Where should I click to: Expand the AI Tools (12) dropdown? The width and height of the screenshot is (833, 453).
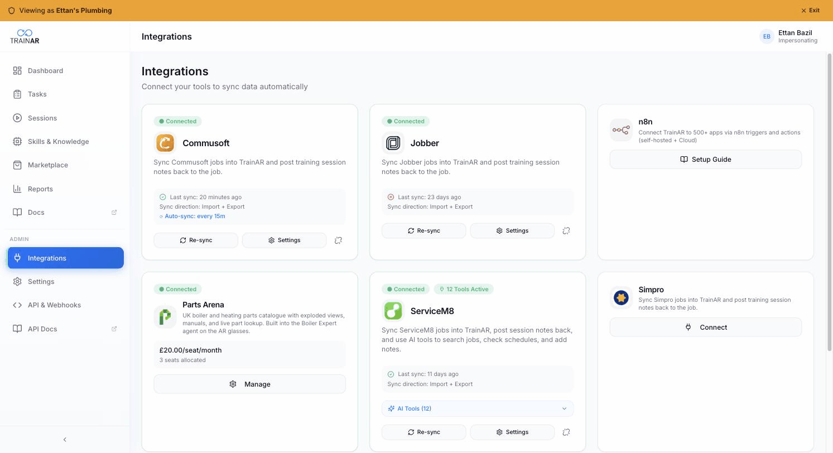click(x=478, y=408)
